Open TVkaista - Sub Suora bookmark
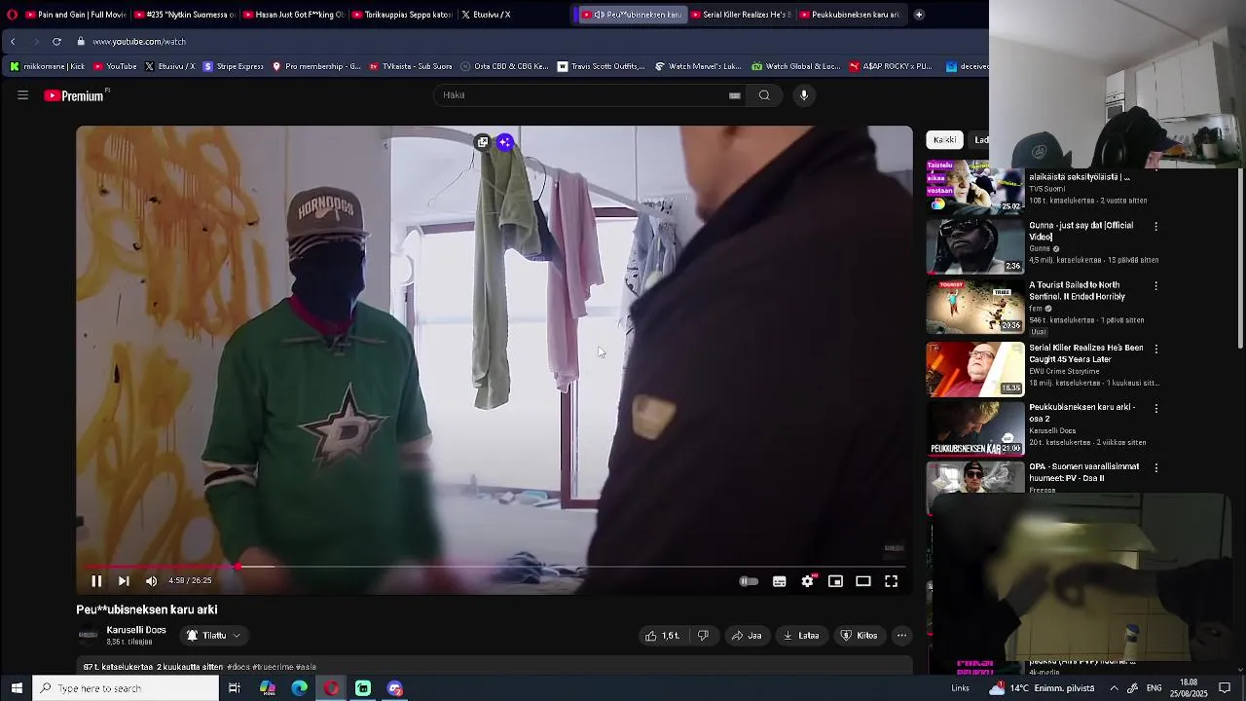Screen dimensions: 1246x701 tap(411, 66)
